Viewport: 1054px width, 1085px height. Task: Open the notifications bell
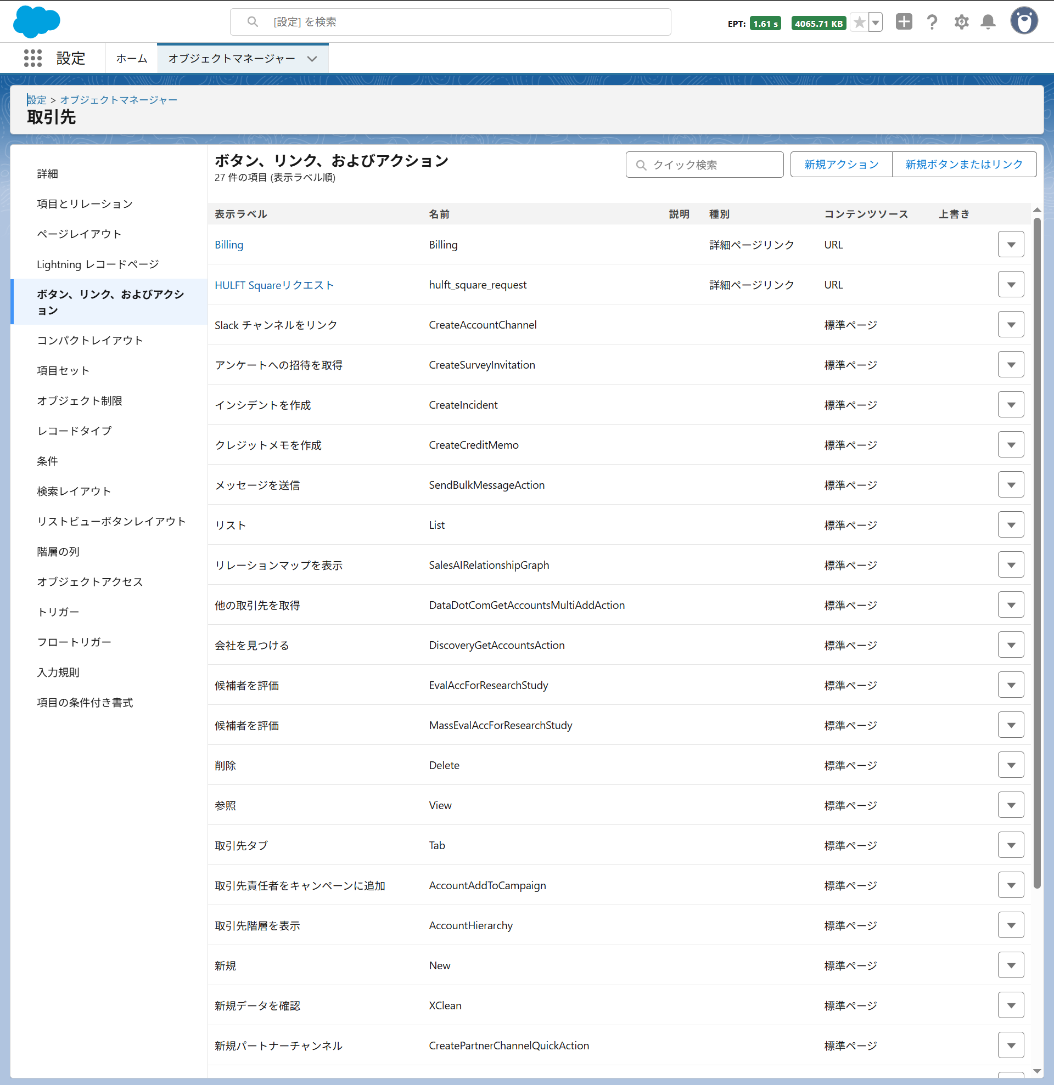(x=988, y=22)
